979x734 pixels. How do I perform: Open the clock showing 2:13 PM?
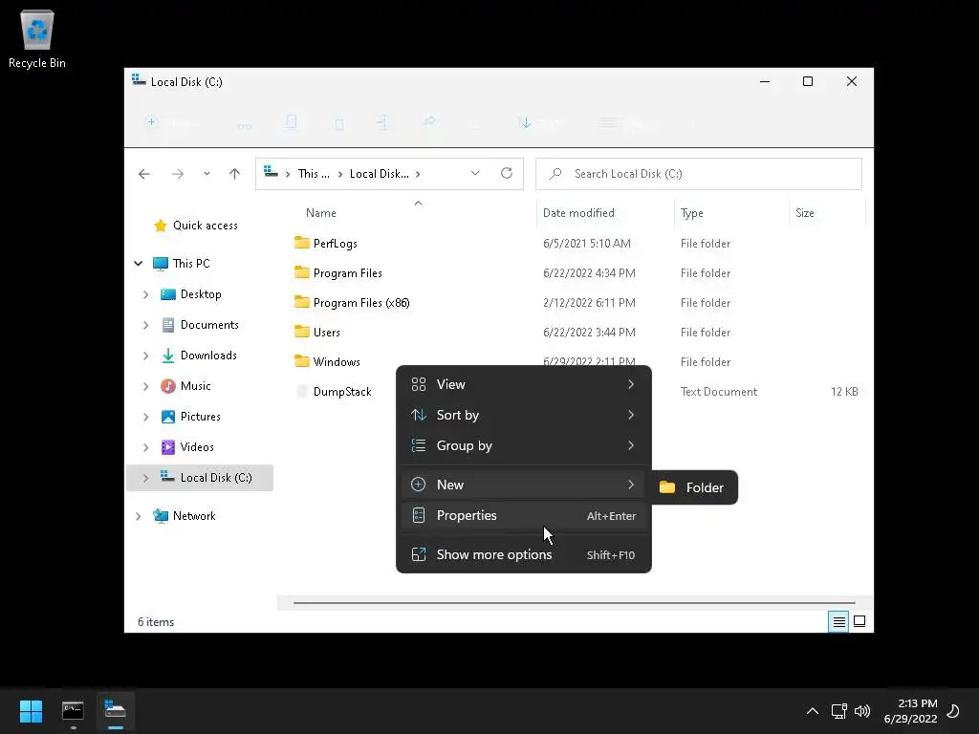(910, 711)
